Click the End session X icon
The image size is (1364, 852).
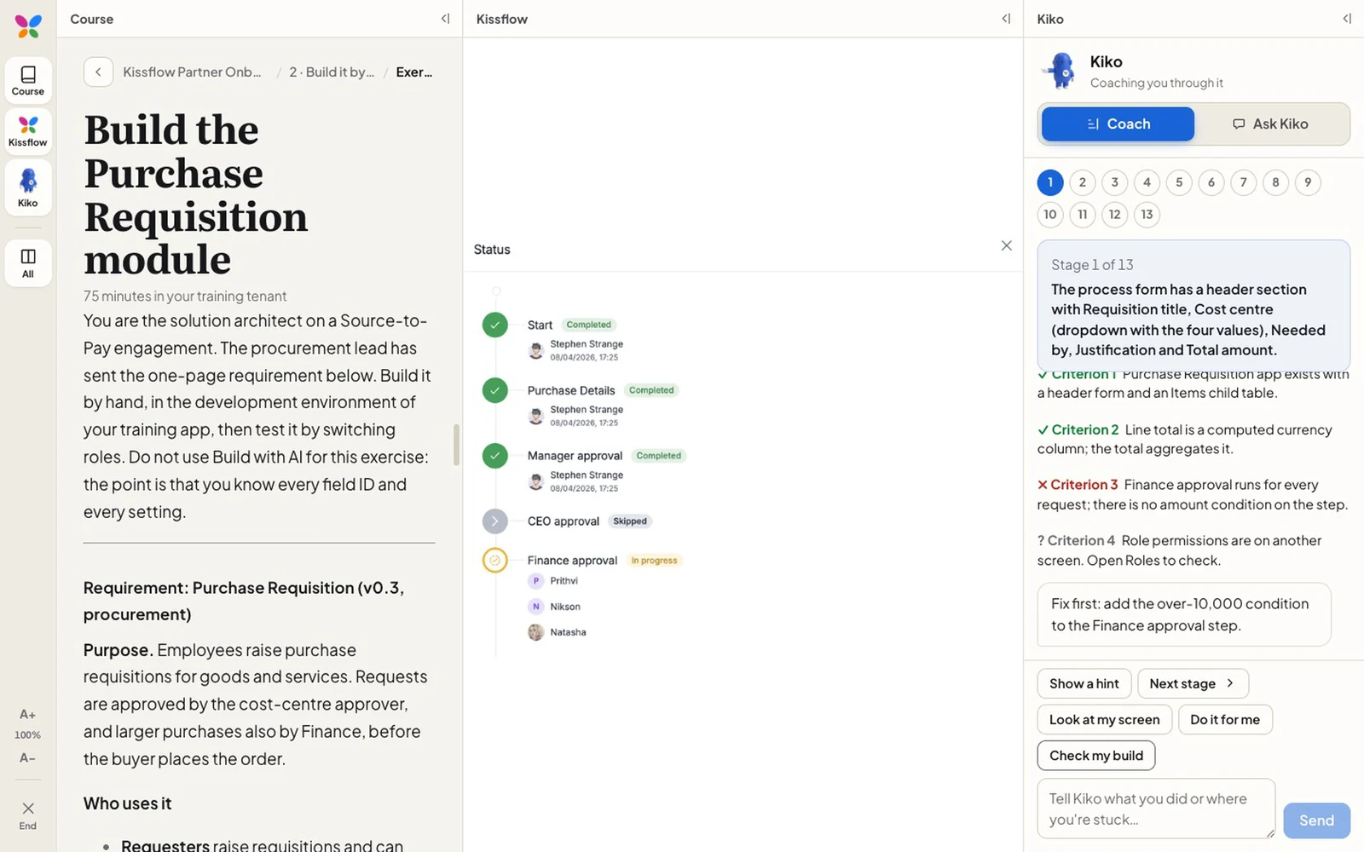(x=28, y=815)
